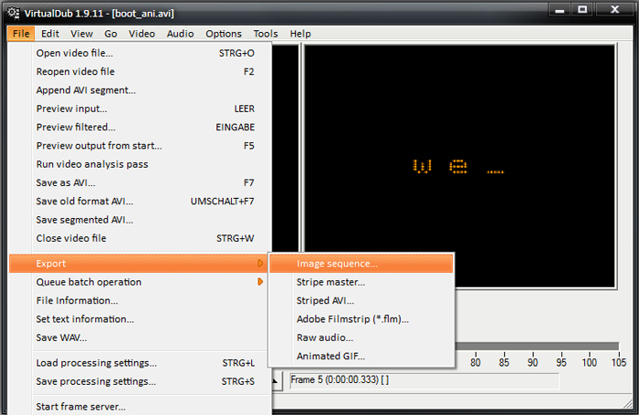Image resolution: width=639 pixels, height=415 pixels.
Task: Expand the Queue batch operation arrow
Action: [260, 282]
